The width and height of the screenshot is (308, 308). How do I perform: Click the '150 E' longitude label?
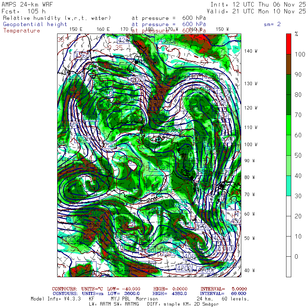(76, 29)
